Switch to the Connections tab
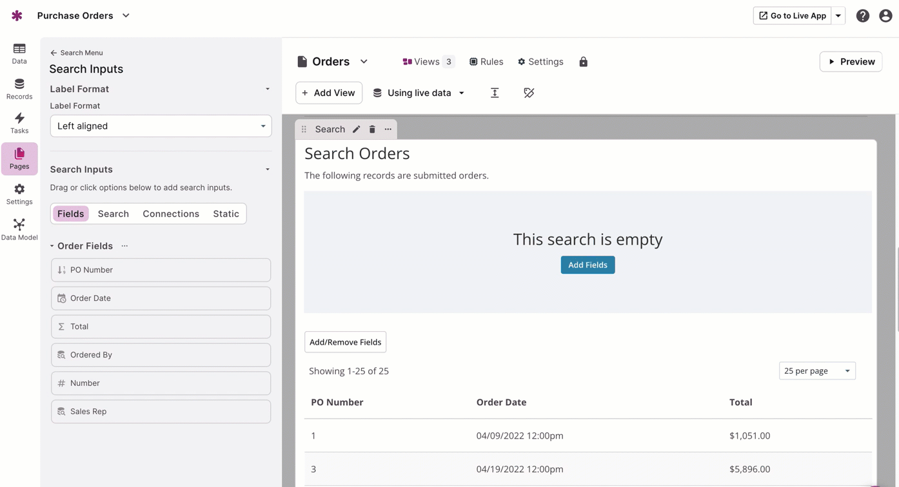899x487 pixels. pyautogui.click(x=171, y=214)
